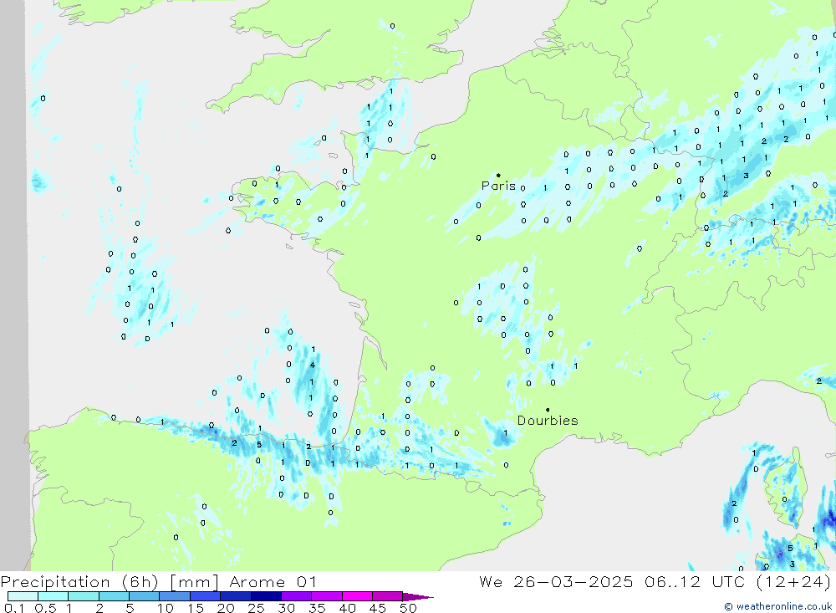Image resolution: width=836 pixels, height=613 pixels.
Task: Click the '40' legend scale label
Action: point(348,608)
